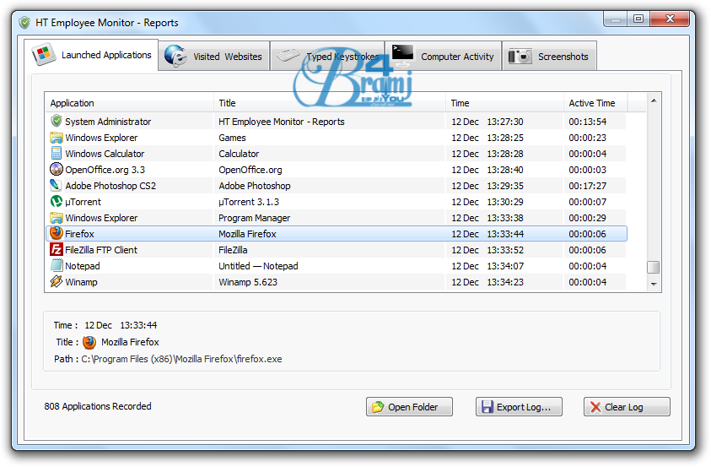Click the Winamp icon in the list

click(57, 282)
